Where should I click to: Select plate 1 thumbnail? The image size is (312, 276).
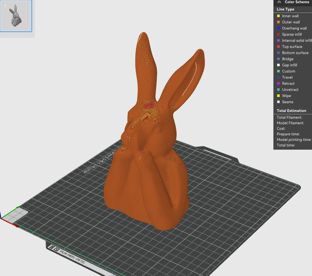[16, 16]
